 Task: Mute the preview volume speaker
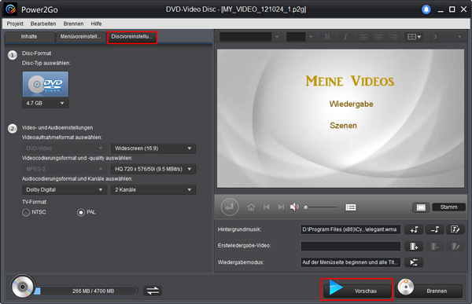pyautogui.click(x=294, y=207)
